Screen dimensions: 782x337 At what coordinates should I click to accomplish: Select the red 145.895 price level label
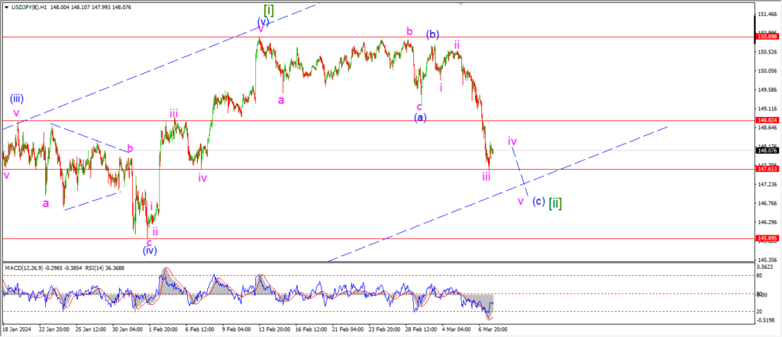[767, 238]
